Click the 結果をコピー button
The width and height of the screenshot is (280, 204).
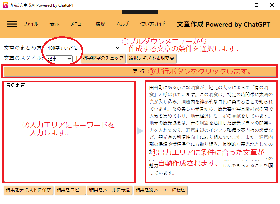(70, 190)
